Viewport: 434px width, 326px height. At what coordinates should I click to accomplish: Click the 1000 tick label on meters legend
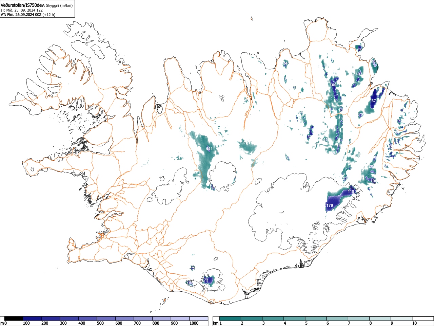click(194, 323)
